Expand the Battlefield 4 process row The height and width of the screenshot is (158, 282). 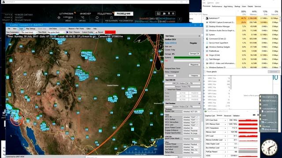(204, 18)
